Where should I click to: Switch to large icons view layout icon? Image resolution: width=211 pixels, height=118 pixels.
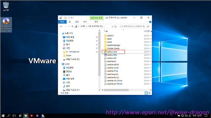[150, 93]
